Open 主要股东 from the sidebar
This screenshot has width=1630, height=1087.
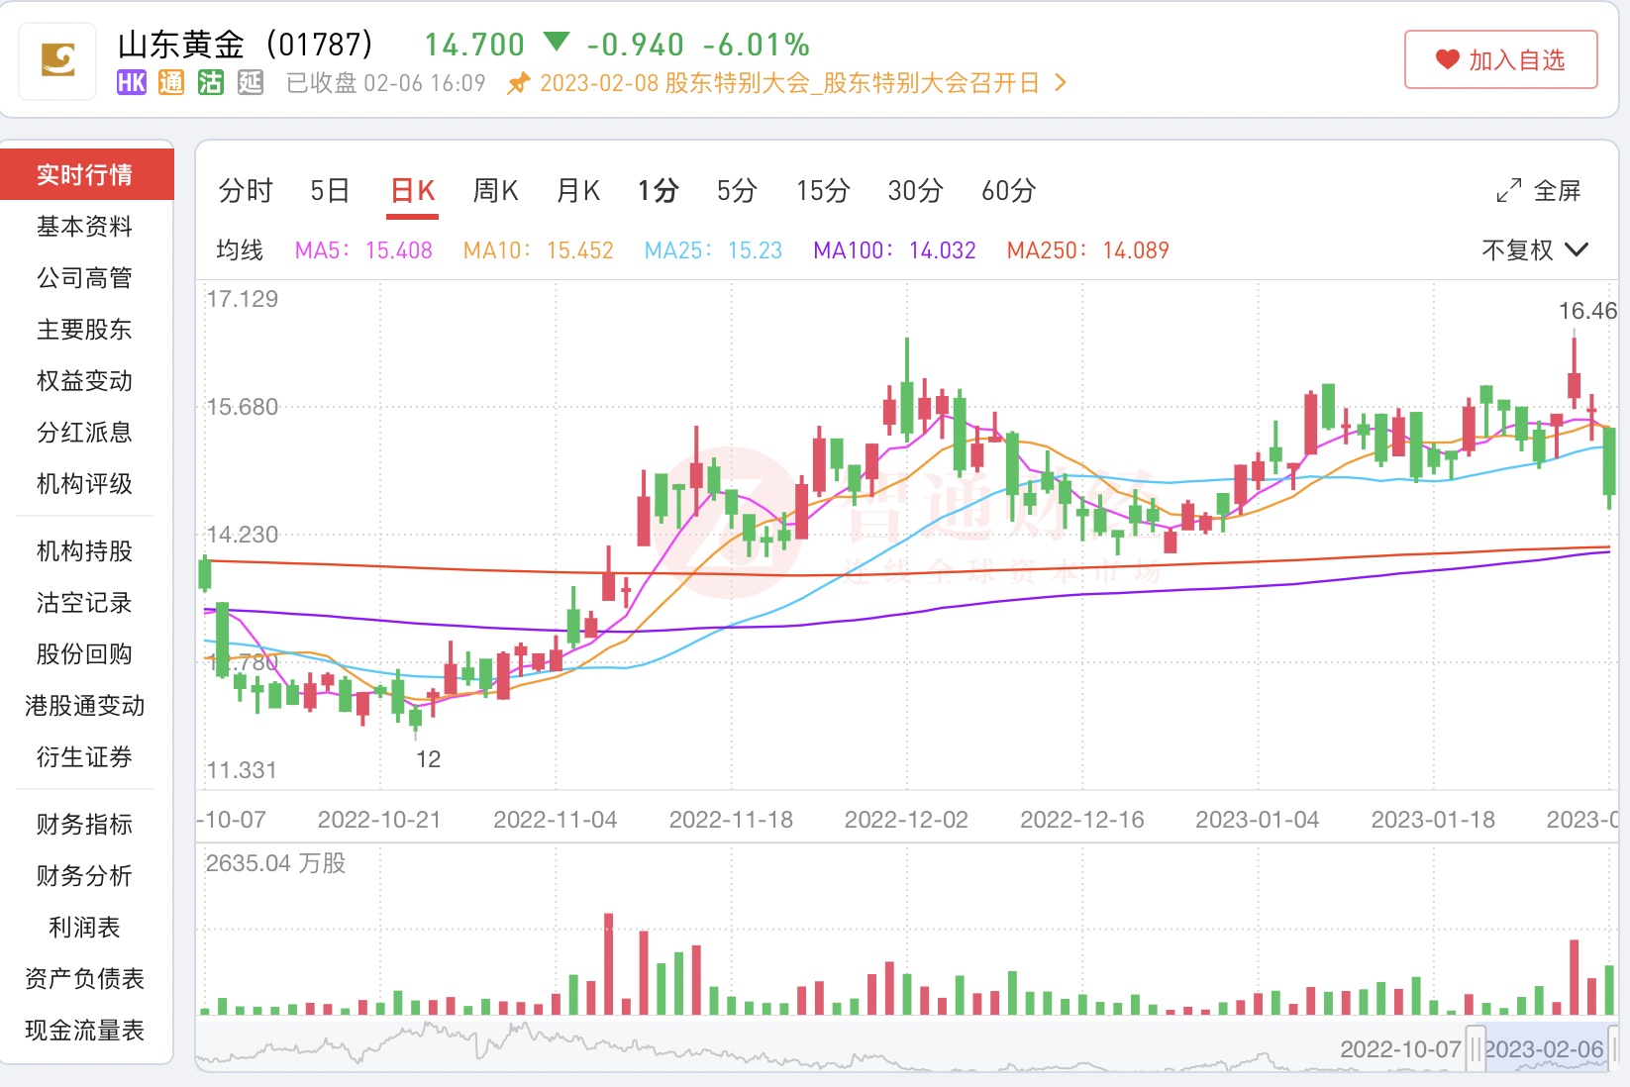pyautogui.click(x=84, y=330)
